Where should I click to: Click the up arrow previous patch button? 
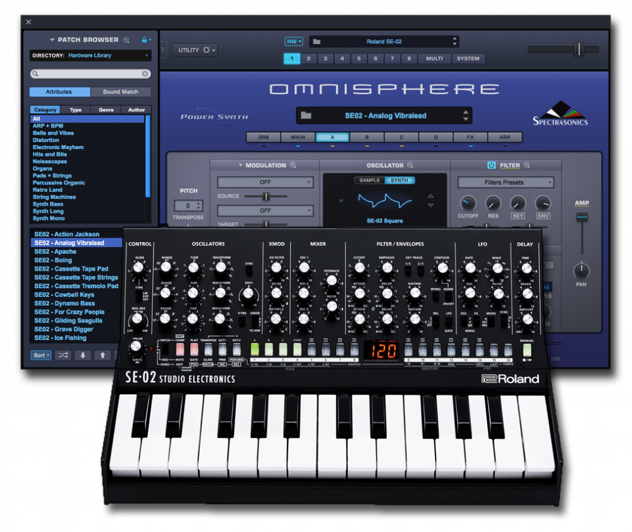coord(102,355)
